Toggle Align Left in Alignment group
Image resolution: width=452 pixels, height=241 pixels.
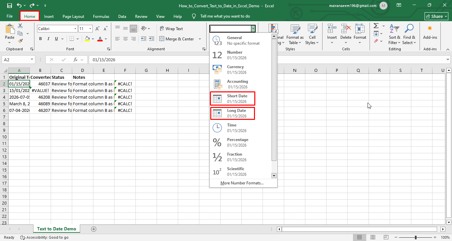[x=118, y=39]
